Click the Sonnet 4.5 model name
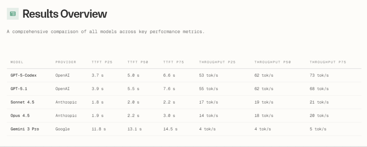367x147 pixels. click(22, 102)
